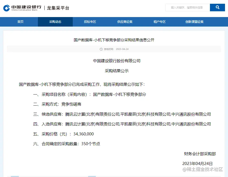Click the purchase price 34,360,000
This screenshot has width=228, height=177.
(x=84, y=134)
